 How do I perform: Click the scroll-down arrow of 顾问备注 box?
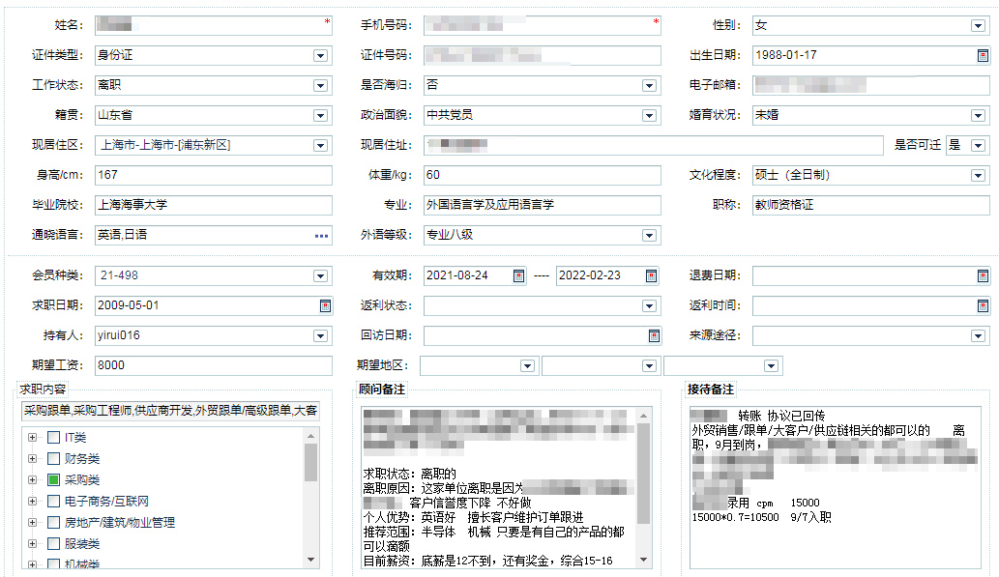[643, 560]
